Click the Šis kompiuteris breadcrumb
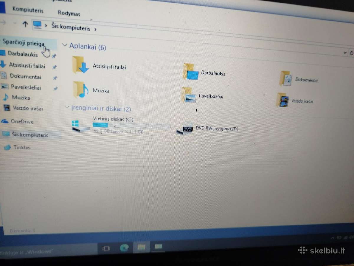 point(71,27)
